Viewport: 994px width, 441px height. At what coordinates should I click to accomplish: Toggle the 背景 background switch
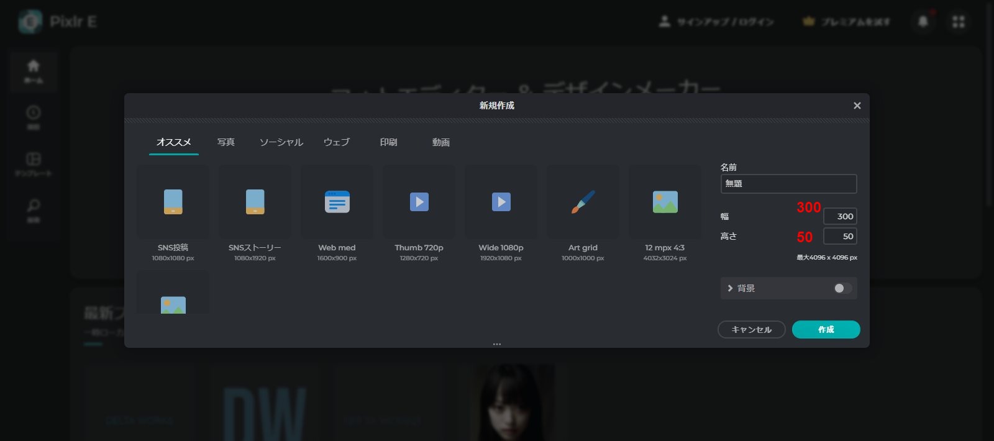coord(842,288)
